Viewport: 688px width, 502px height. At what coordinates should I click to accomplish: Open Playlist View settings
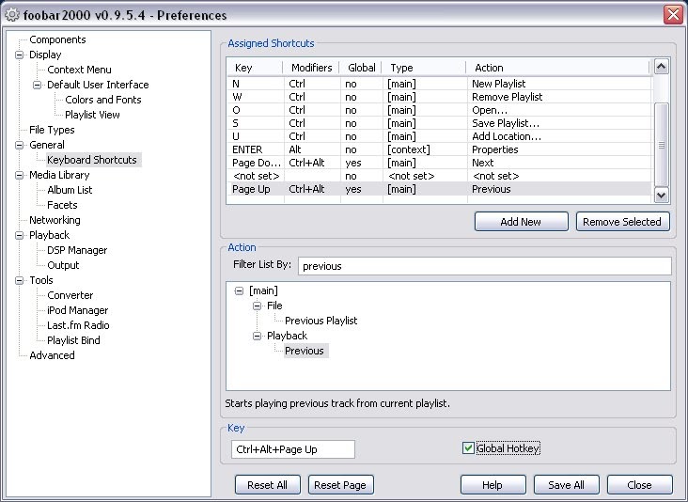tap(92, 115)
